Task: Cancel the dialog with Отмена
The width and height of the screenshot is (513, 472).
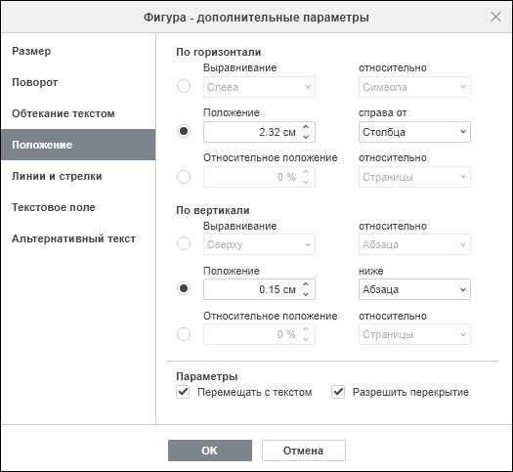Action: coord(303,451)
